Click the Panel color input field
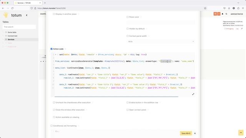The width and height of the screenshot is (246, 138). coord(161,23)
